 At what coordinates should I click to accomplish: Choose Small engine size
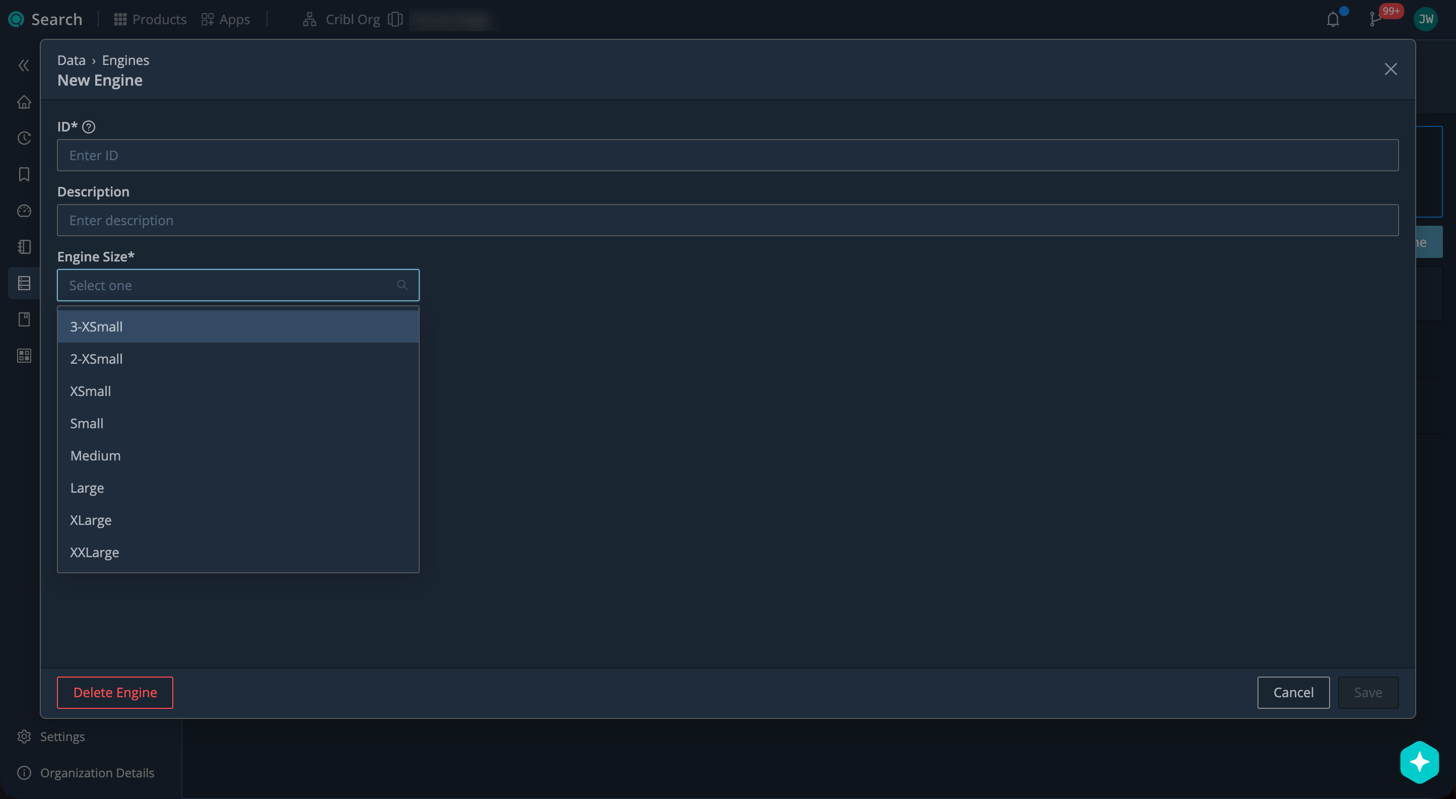pyautogui.click(x=238, y=423)
